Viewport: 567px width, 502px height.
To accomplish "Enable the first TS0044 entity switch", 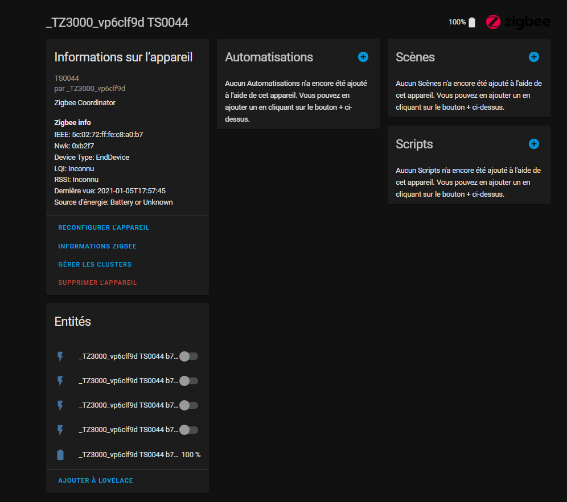I will 188,356.
